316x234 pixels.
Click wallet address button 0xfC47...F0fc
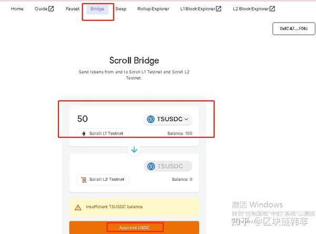294,28
